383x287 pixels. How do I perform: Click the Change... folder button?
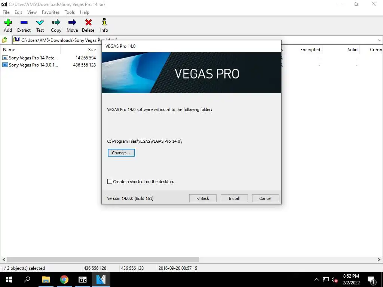click(x=121, y=153)
